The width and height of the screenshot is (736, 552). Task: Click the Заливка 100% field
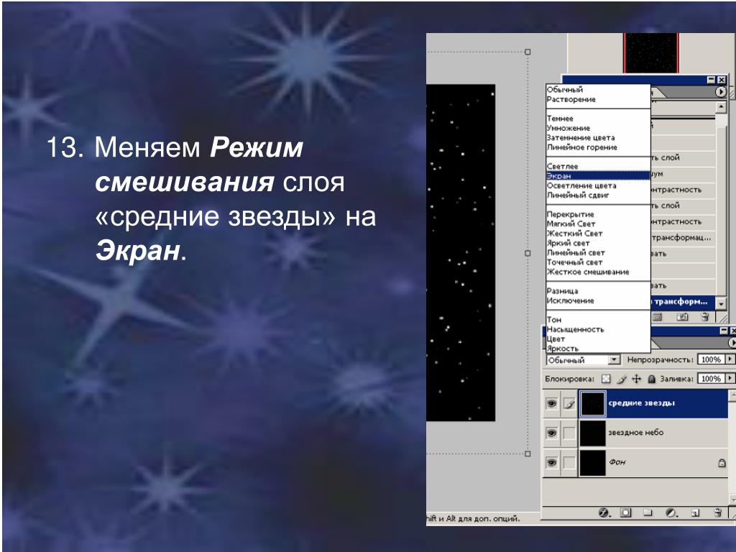click(x=711, y=378)
